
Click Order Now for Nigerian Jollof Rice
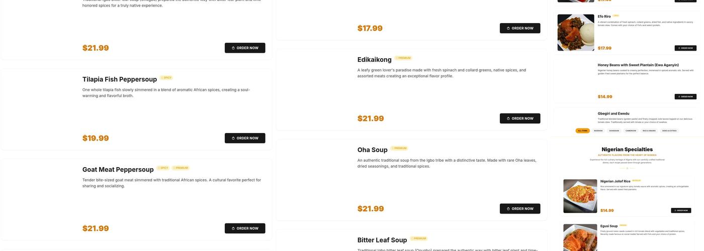[x=681, y=210]
